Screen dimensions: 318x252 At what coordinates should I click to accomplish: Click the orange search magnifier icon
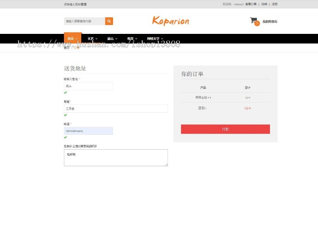click(x=109, y=21)
